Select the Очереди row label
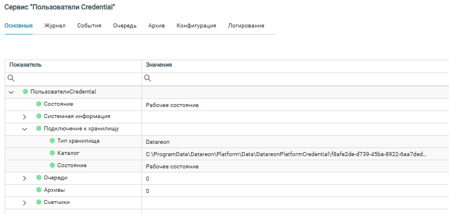The height and width of the screenshot is (214, 449). point(56,178)
